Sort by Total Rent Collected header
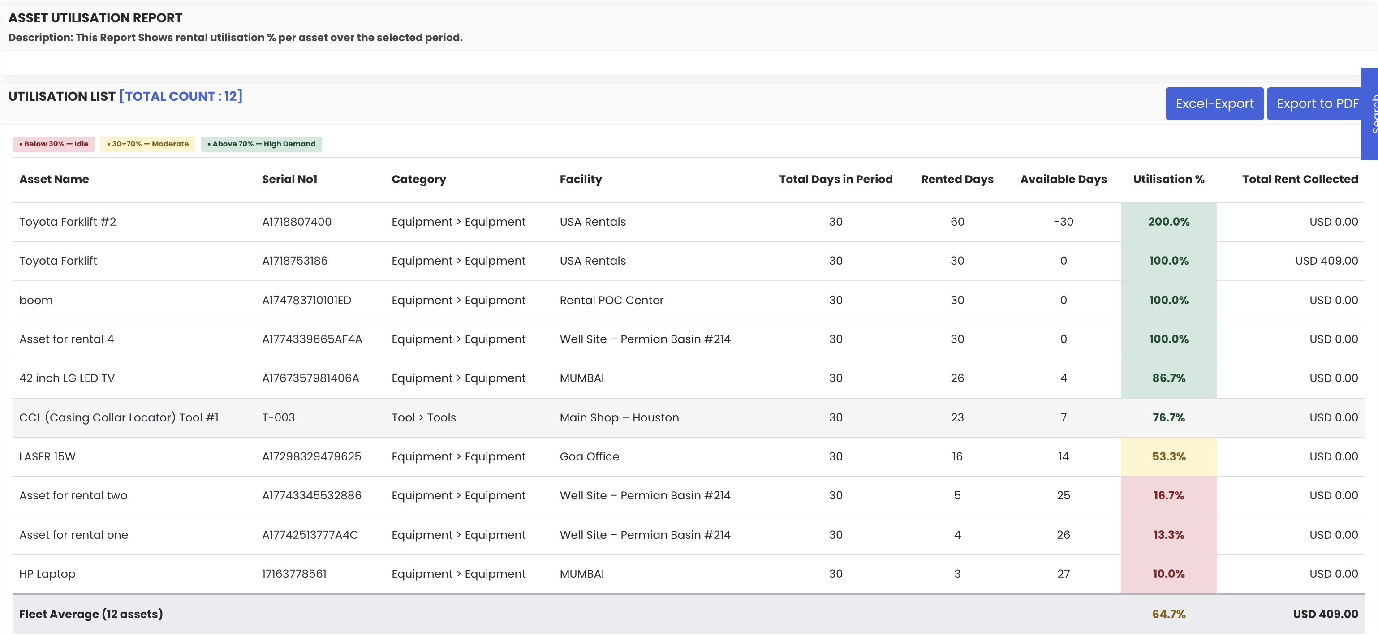Screen dimensions: 1378x636 1299,179
